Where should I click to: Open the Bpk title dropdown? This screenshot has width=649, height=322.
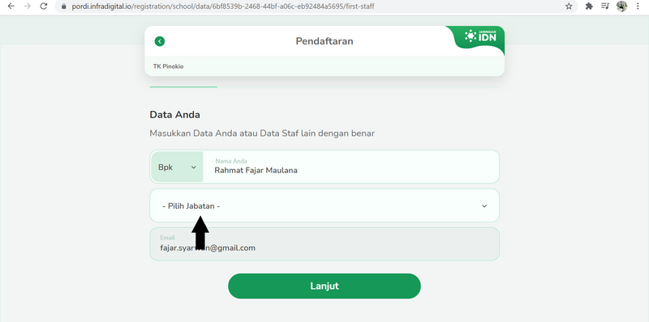pos(177,167)
